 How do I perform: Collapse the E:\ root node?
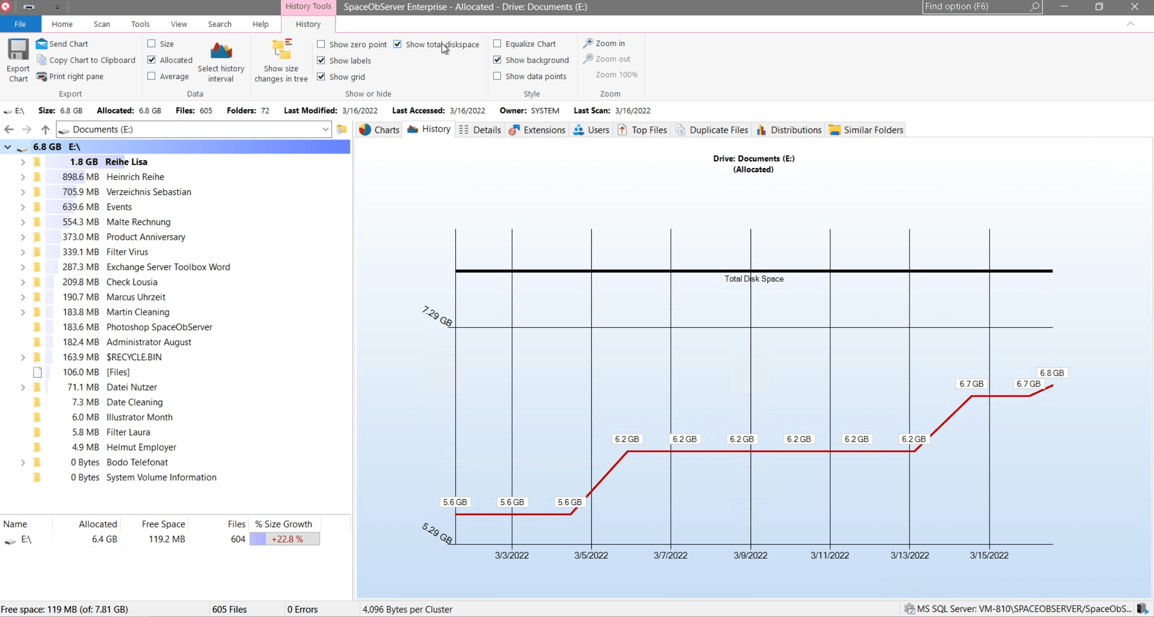[7, 147]
